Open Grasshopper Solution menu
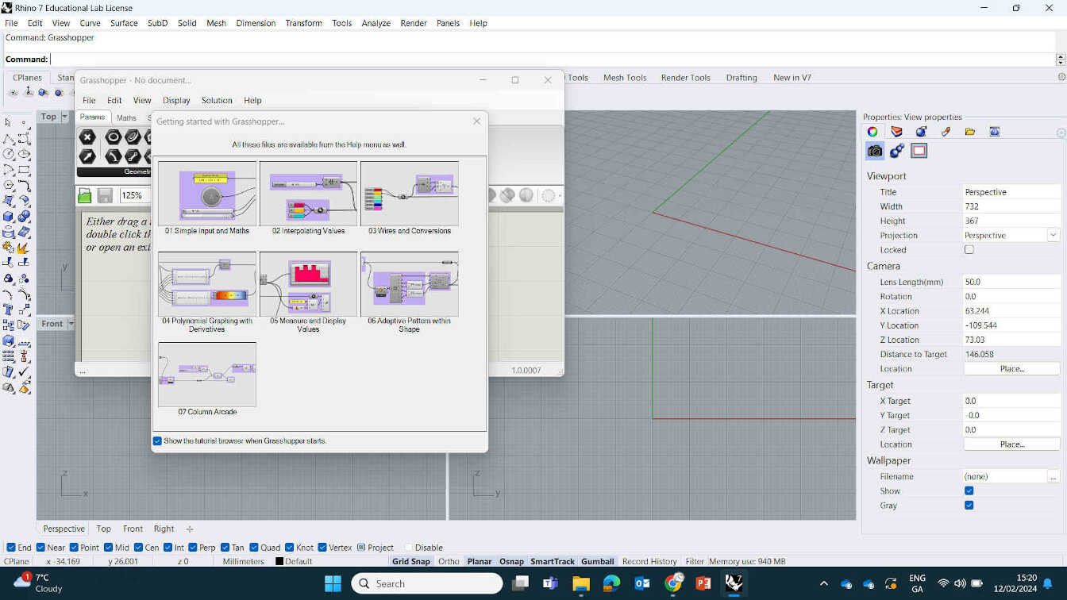1067x600 pixels. coord(217,100)
